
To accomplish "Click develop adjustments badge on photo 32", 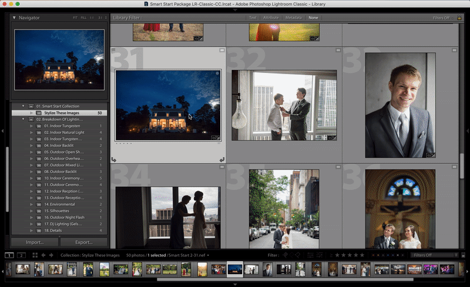I will tap(335, 138).
